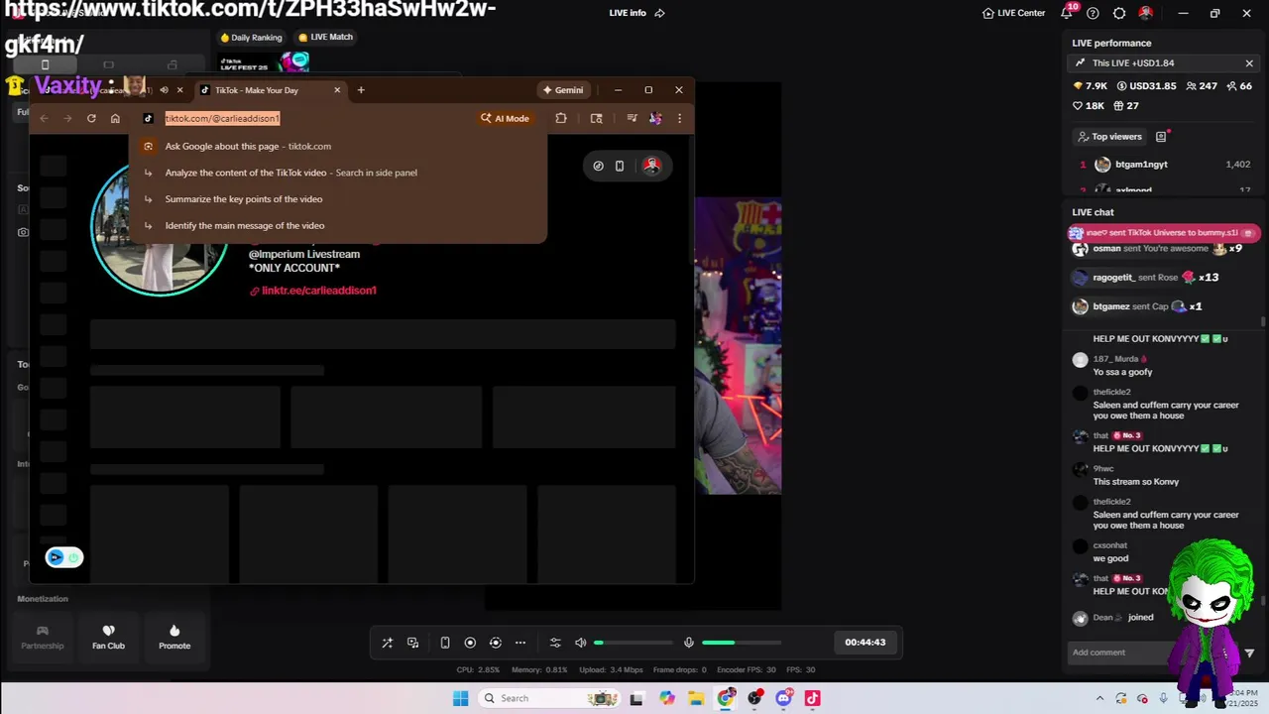The height and width of the screenshot is (714, 1269).
Task: Dismiss the This LIVE +USD1.84 banner
Action: 1249,63
